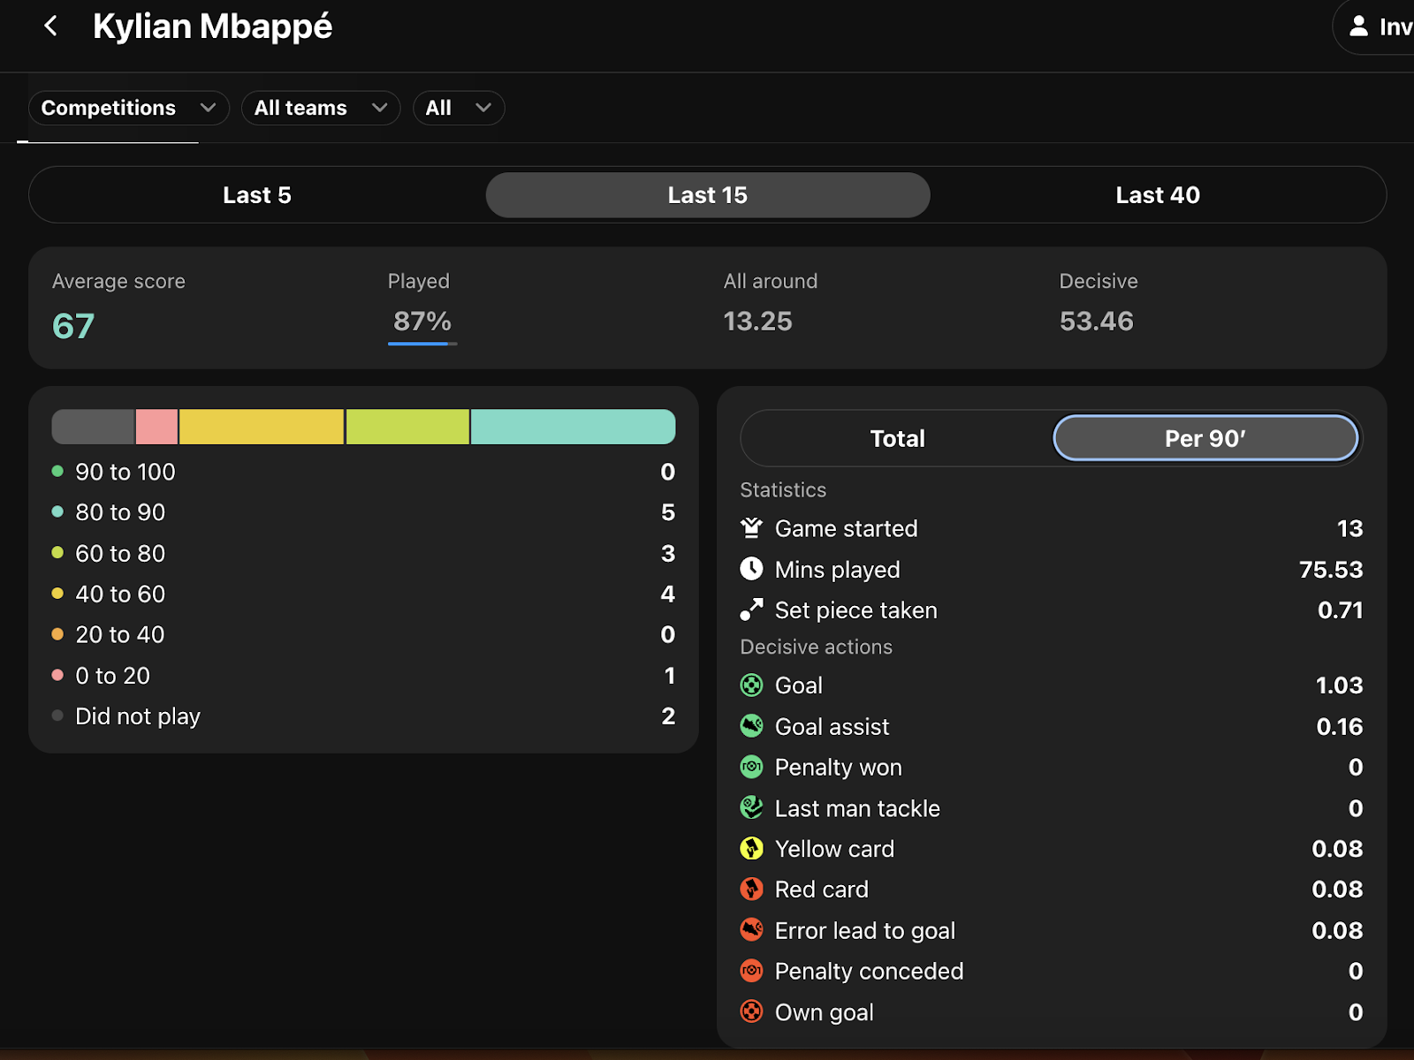Click the Mins played value 75.53
The width and height of the screenshot is (1414, 1060).
tap(1331, 569)
